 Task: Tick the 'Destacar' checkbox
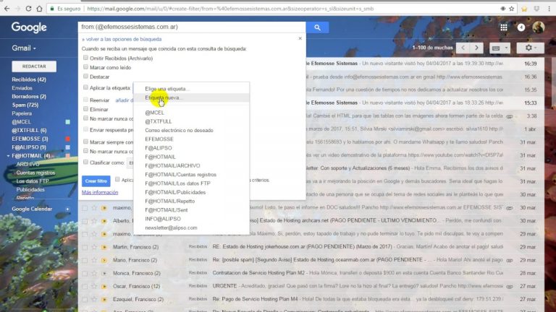tap(85, 76)
